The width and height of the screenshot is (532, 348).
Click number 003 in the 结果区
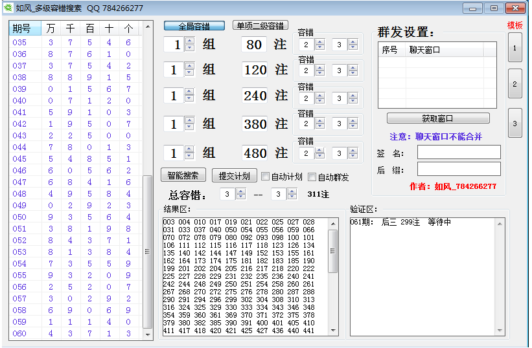168,222
